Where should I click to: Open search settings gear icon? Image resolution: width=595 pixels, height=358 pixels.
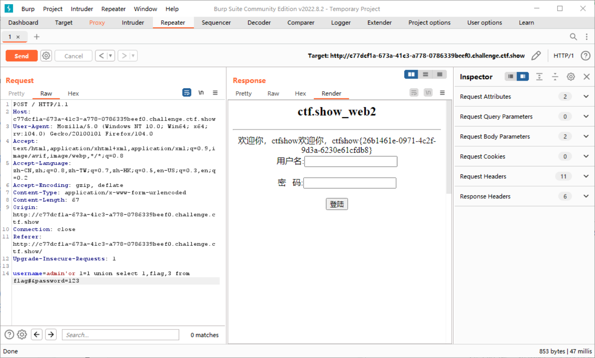tap(22, 334)
